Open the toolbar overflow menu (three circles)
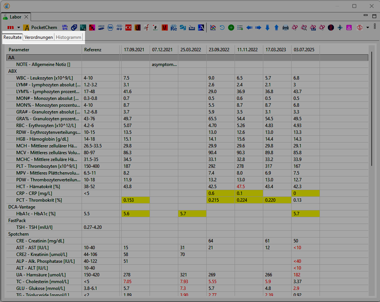The image size is (380, 302). click(x=374, y=26)
